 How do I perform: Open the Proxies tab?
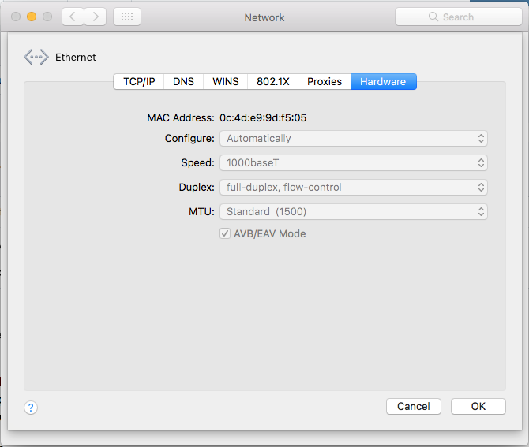(x=325, y=82)
